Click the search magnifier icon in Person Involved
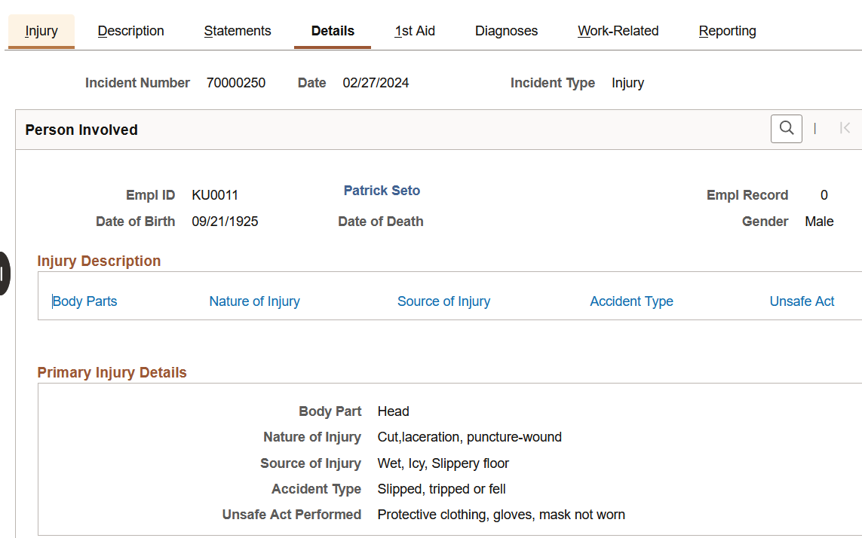 point(786,129)
